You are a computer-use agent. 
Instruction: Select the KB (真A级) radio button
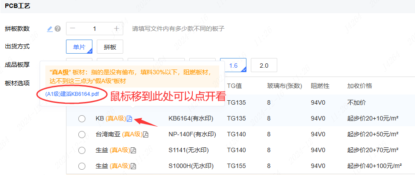coord(82,119)
